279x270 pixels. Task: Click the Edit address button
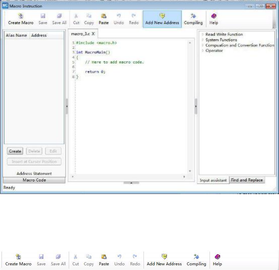pyautogui.click(x=53, y=151)
